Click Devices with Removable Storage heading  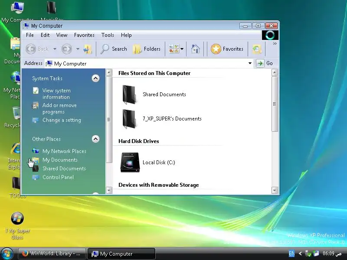click(159, 185)
